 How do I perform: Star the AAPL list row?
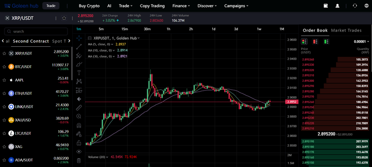tap(4, 80)
